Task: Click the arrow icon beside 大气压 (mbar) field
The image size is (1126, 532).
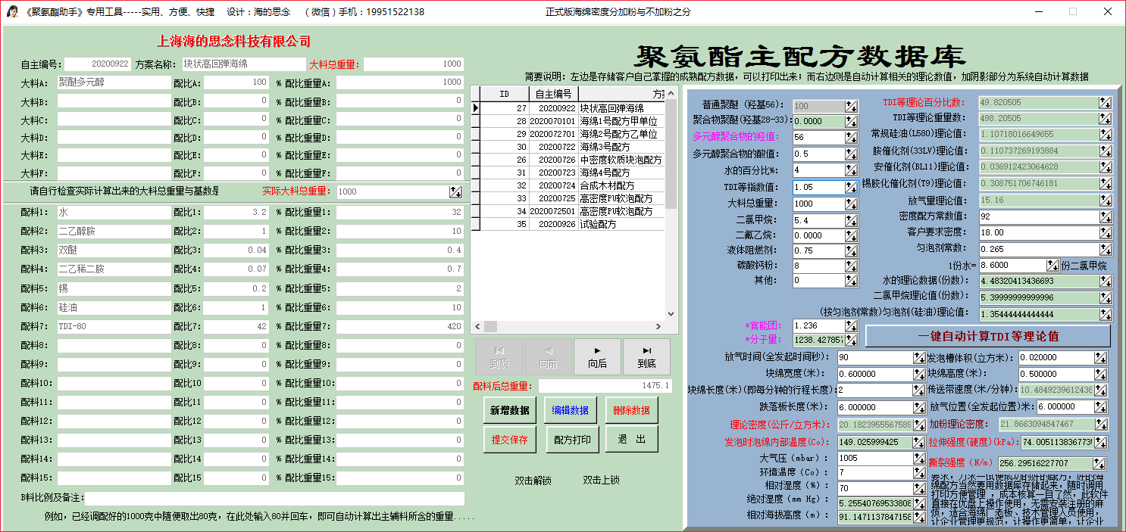Action: 919,459
